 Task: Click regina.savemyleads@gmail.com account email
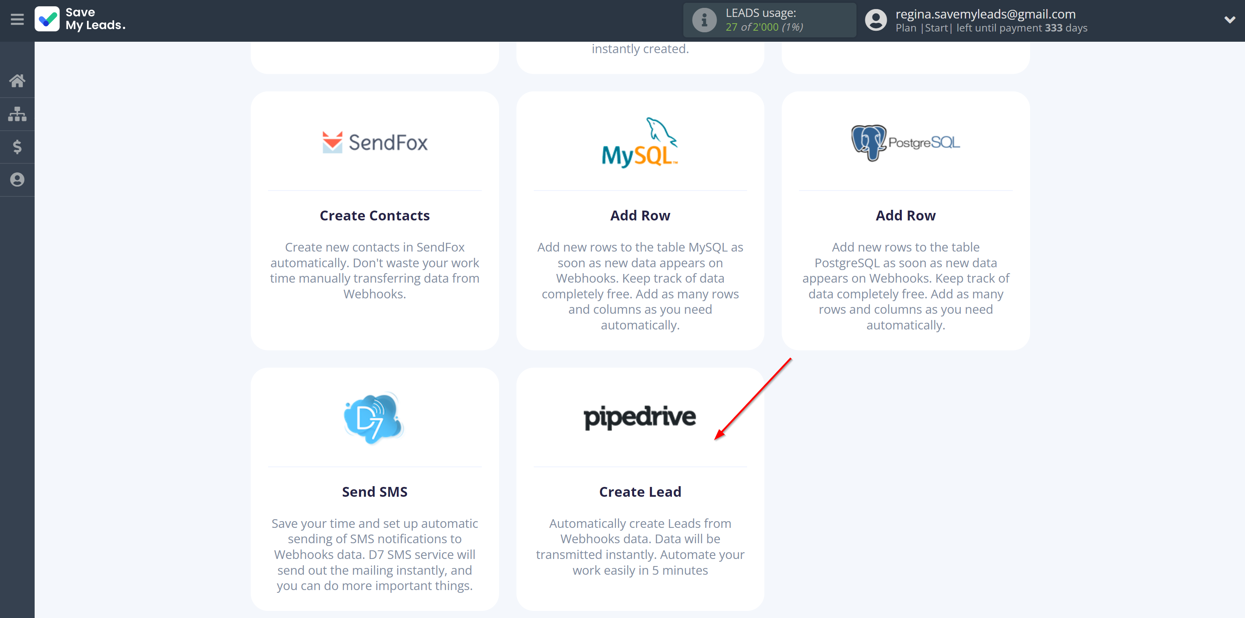[x=985, y=14]
